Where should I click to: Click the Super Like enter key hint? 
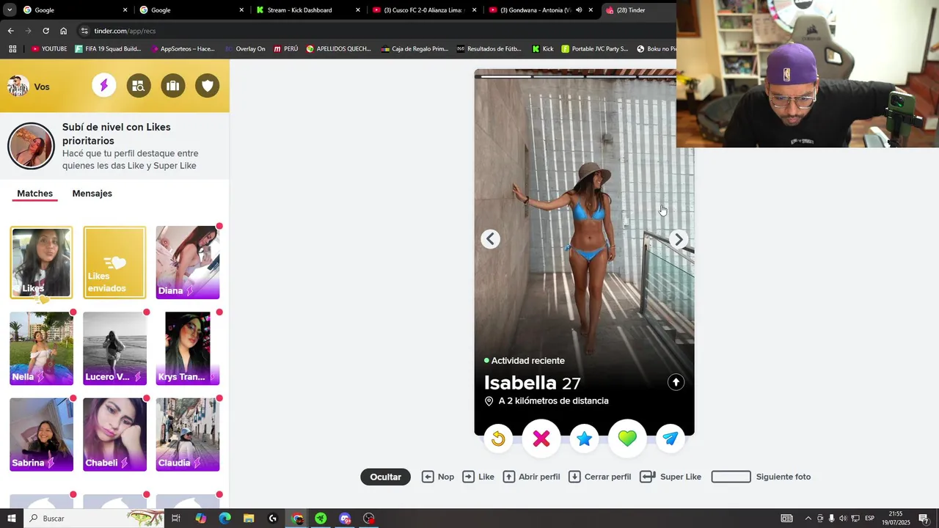click(671, 477)
